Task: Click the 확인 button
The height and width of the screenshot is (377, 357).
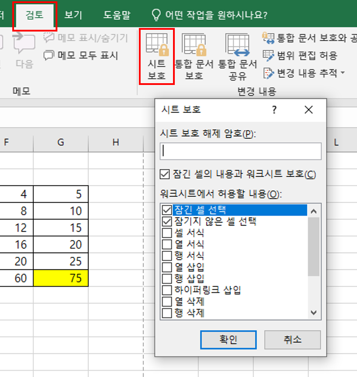Action: pos(228,339)
